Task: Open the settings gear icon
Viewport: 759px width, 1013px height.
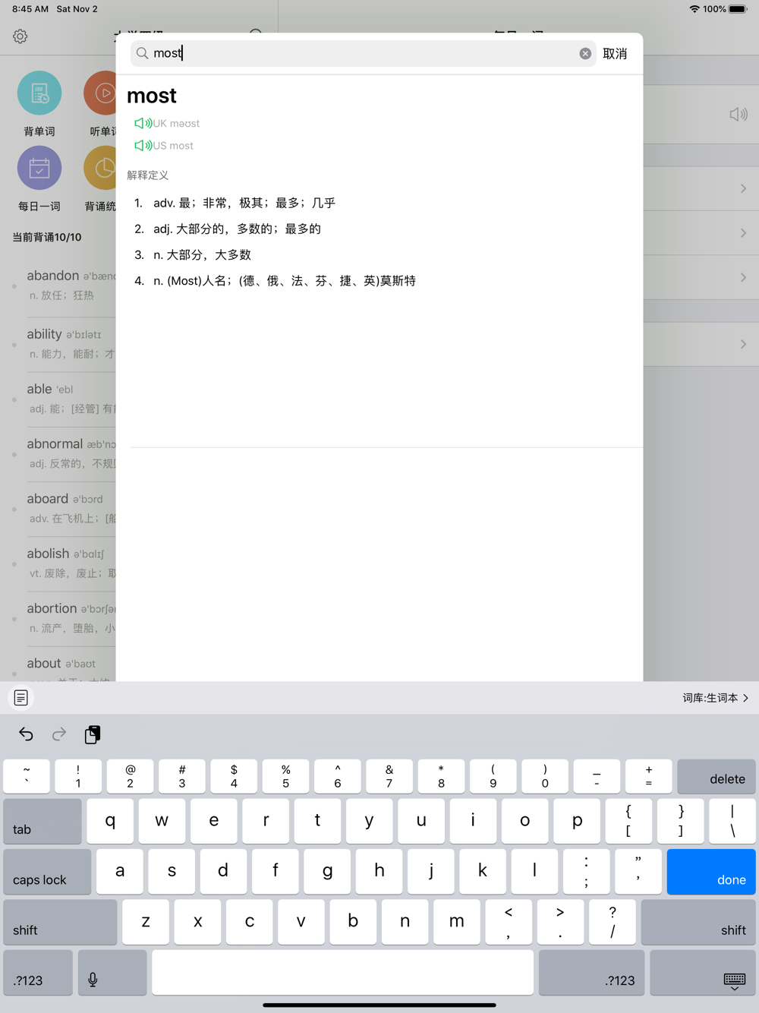Action: [20, 36]
